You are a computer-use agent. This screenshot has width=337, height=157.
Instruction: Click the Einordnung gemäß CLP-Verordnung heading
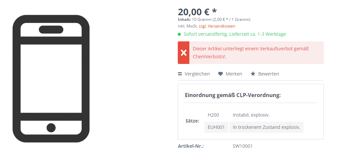click(233, 95)
